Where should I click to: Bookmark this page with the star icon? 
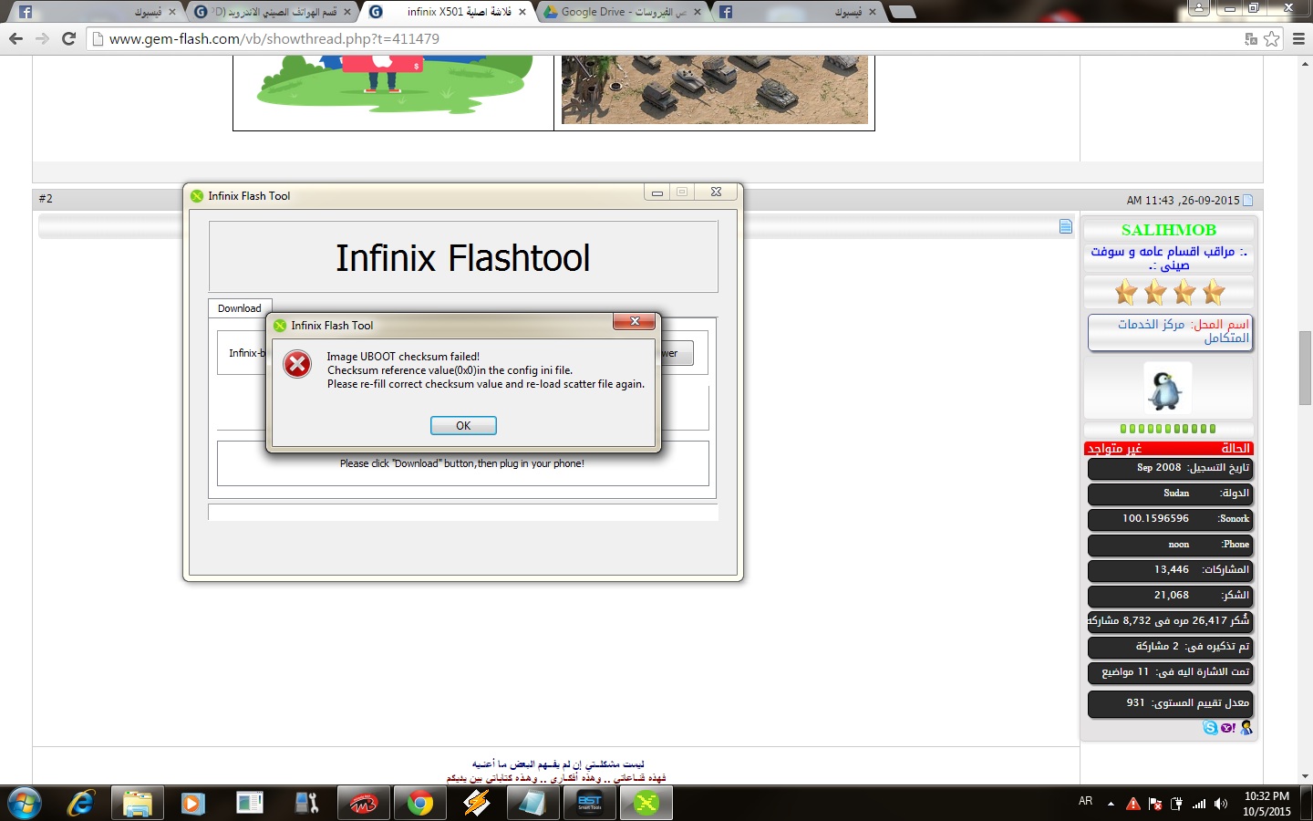[1272, 38]
